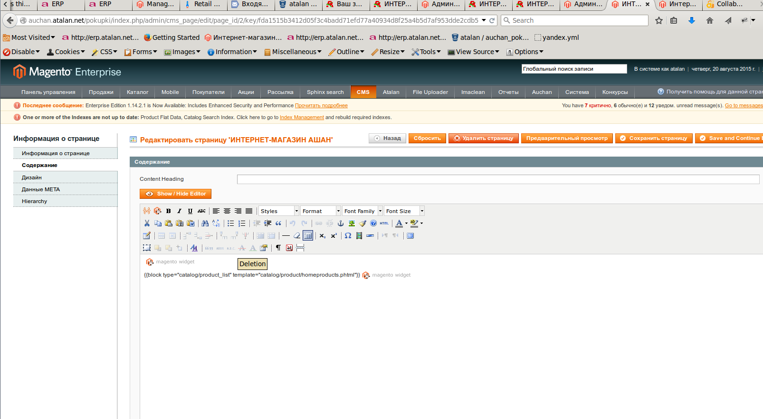Apply underline formatting in editor

(x=191, y=211)
